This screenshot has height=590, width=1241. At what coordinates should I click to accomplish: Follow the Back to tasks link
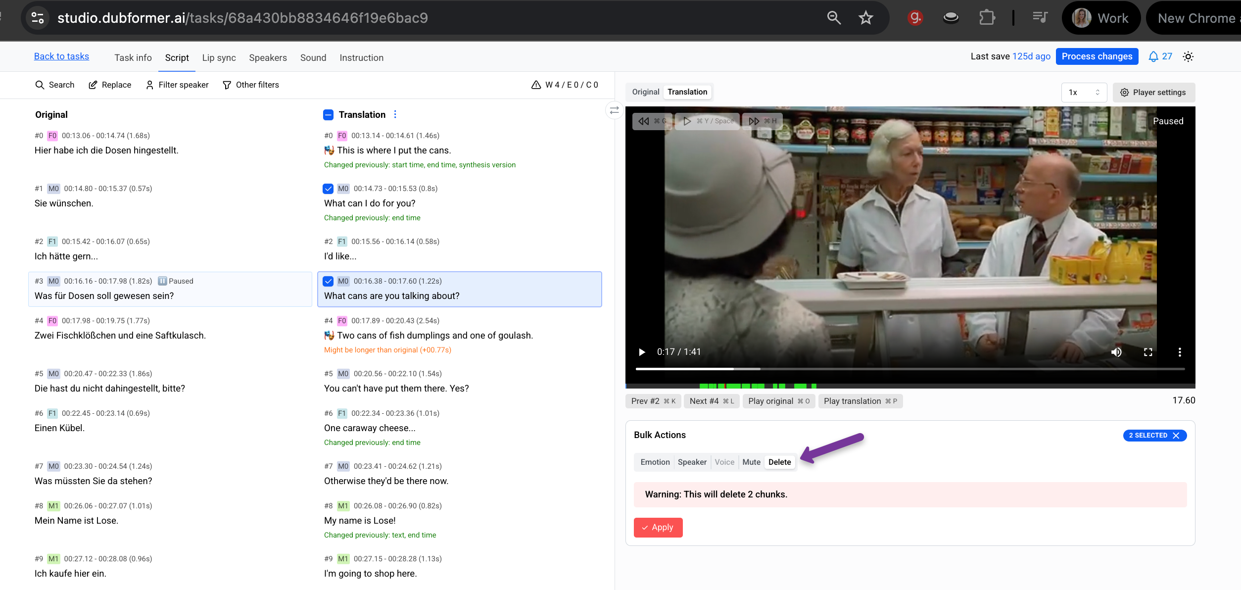pos(61,56)
